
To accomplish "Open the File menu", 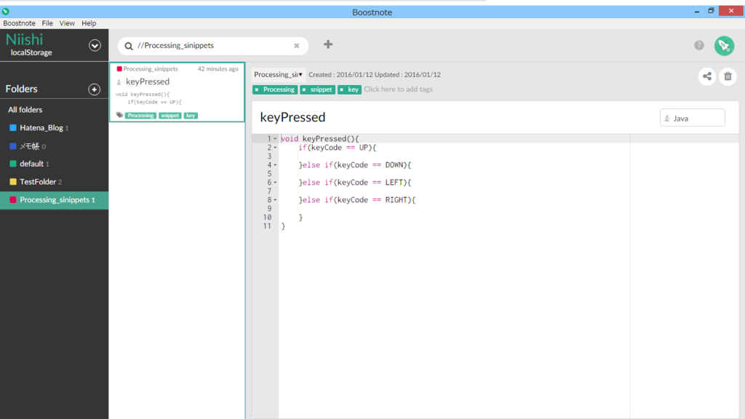I will [x=47, y=23].
